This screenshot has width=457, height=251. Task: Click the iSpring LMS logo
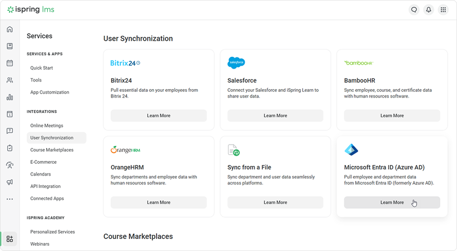(30, 10)
